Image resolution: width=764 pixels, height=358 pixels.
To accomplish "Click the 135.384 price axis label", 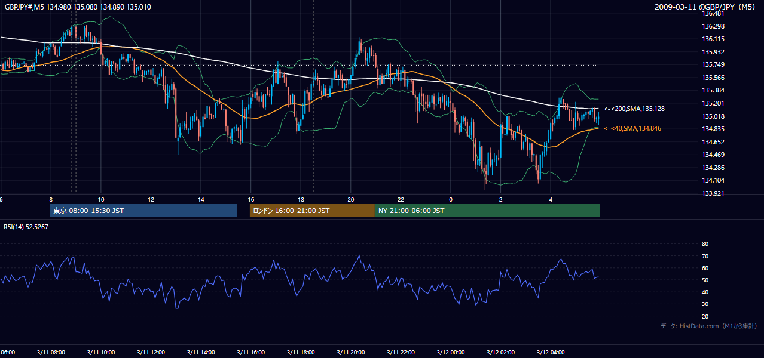I will pyautogui.click(x=713, y=90).
